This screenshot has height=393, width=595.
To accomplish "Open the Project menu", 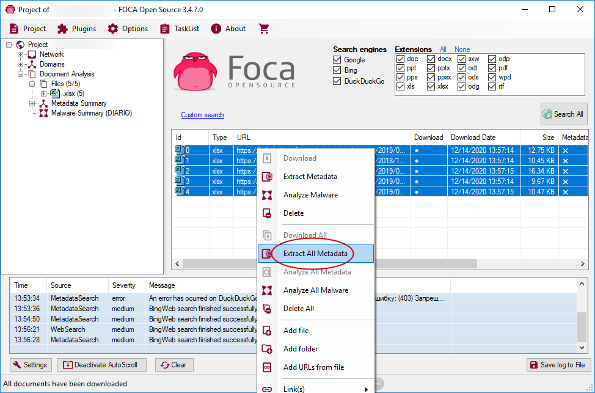I will 27,29.
